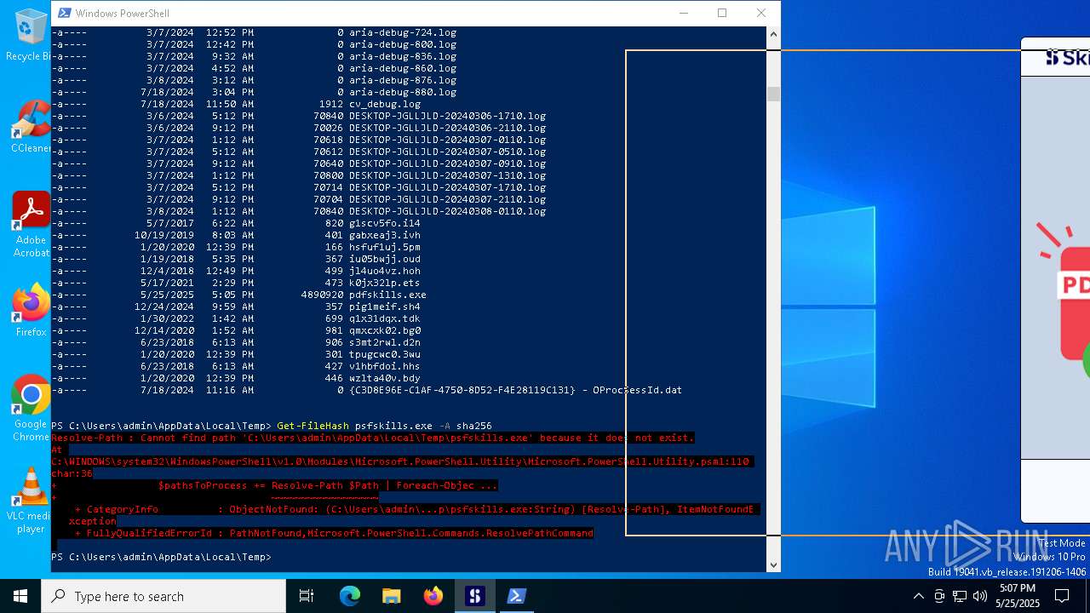
Task: Switch to the PDF Skills taskbar app
Action: 474,596
